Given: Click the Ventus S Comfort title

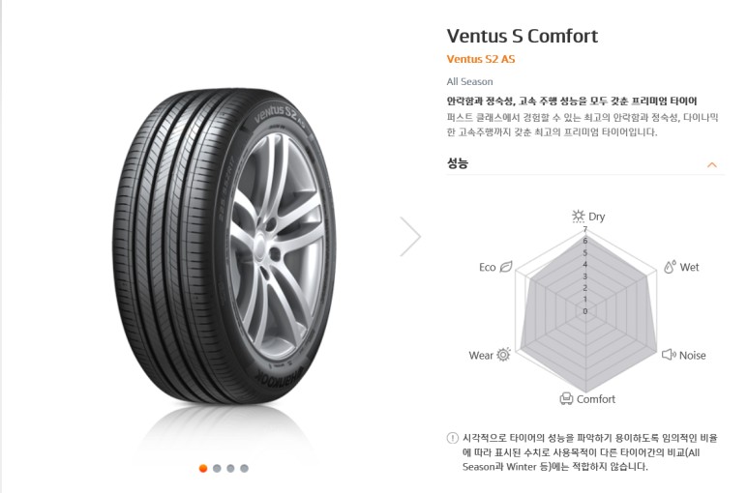Looking at the screenshot, I should (x=522, y=36).
